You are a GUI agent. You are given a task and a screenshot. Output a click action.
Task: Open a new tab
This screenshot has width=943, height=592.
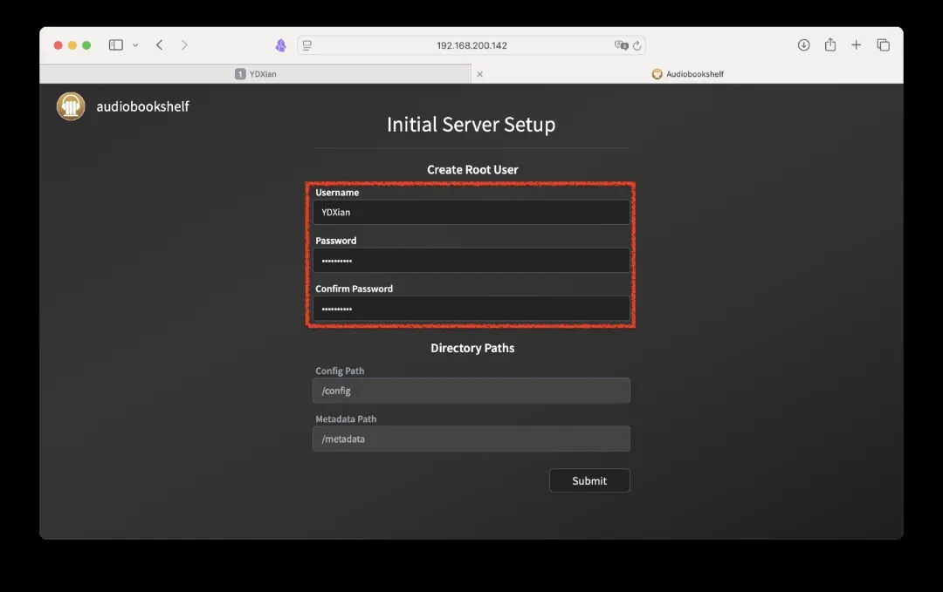(x=857, y=45)
